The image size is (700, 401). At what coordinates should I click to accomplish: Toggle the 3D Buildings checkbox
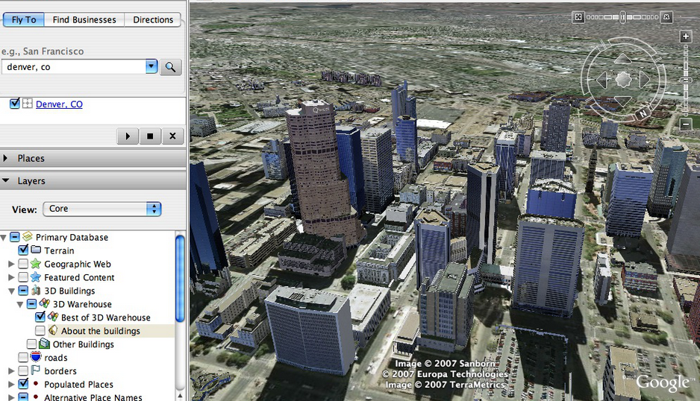23,291
